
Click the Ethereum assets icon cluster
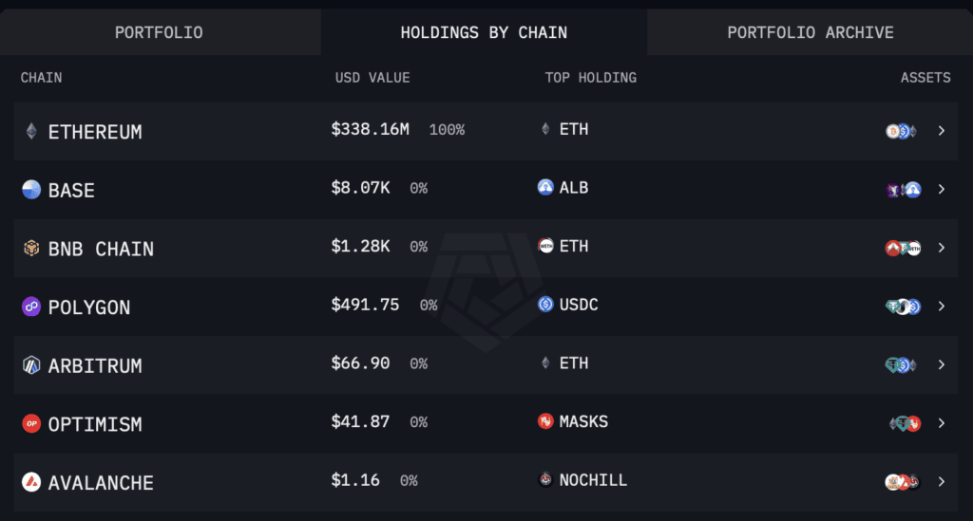(901, 131)
